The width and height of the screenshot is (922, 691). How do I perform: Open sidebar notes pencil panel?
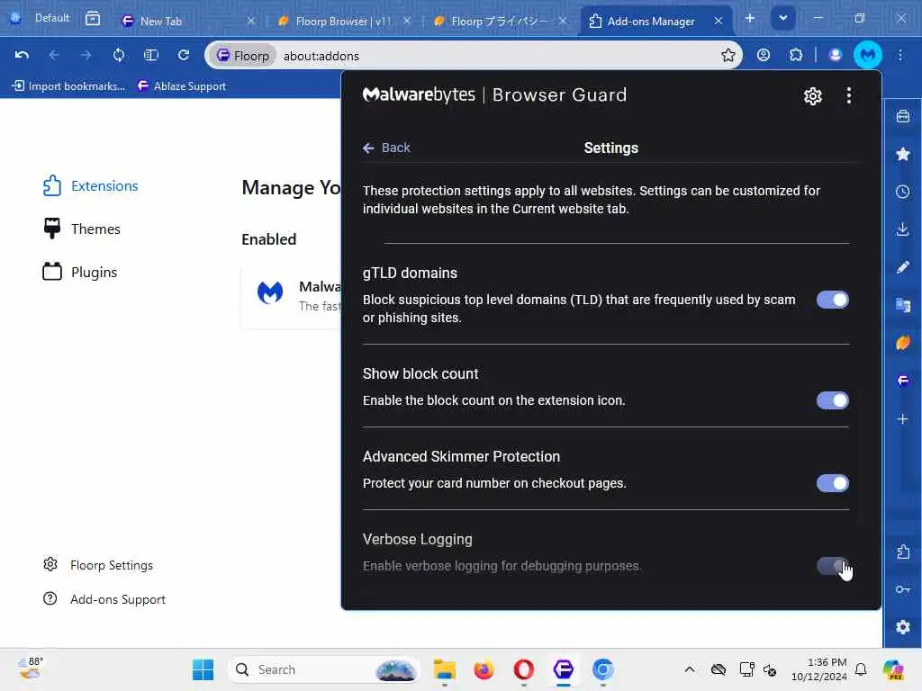click(902, 267)
